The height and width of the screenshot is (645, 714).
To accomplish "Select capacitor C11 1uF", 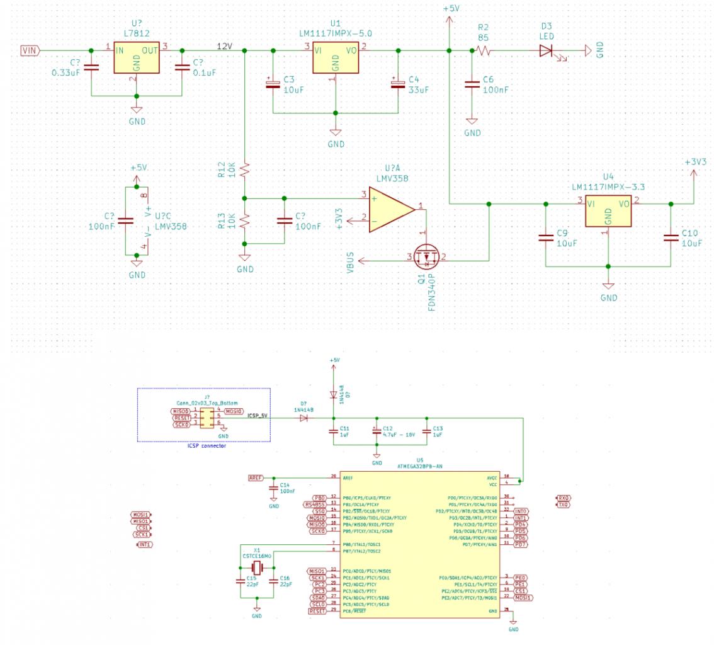I will click(x=333, y=431).
